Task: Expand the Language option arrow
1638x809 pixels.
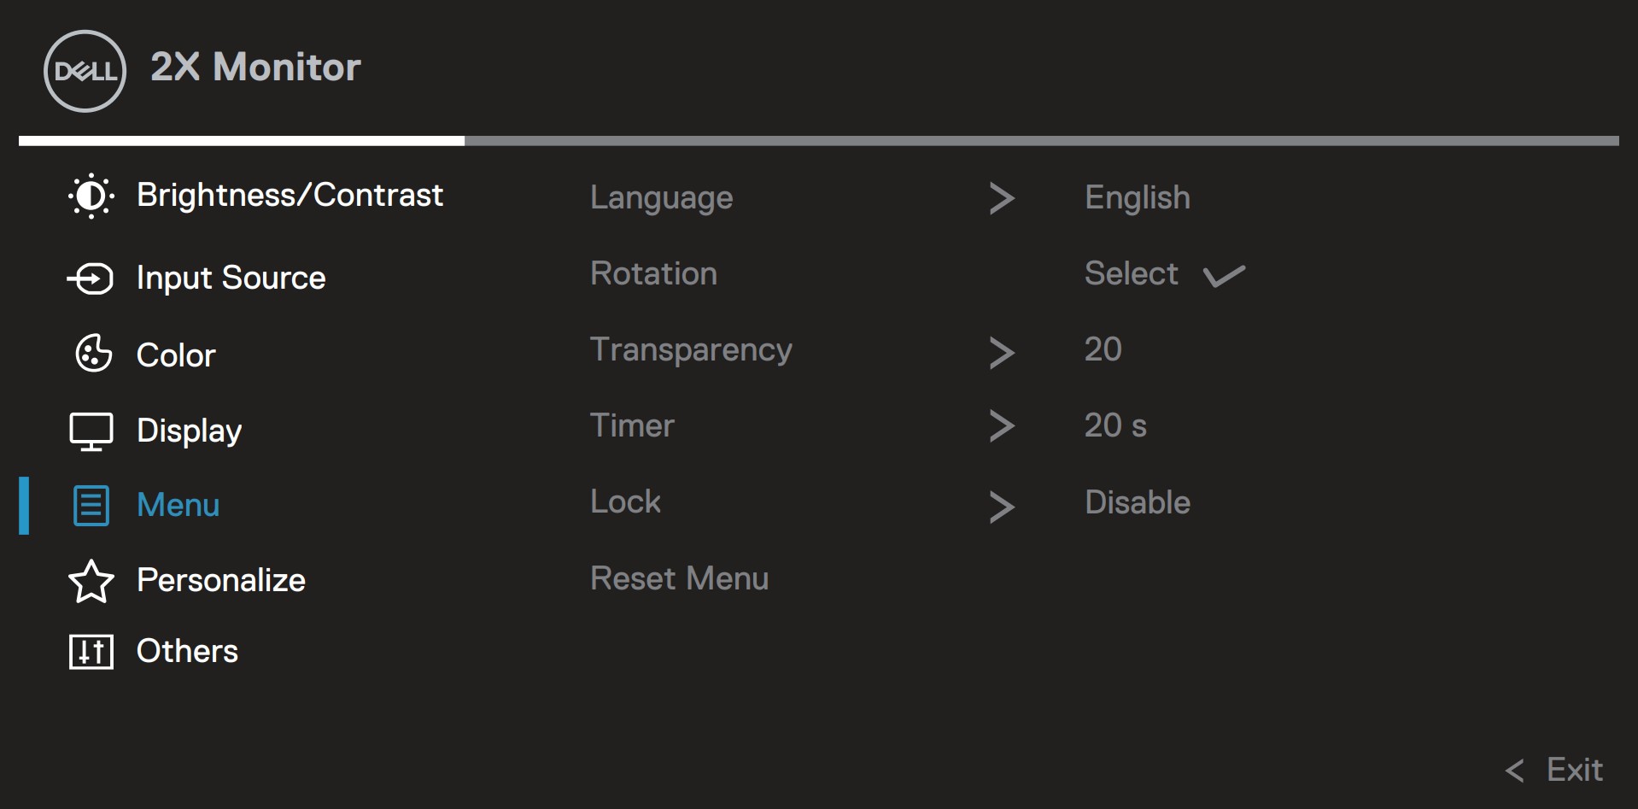Action: [x=1001, y=198]
